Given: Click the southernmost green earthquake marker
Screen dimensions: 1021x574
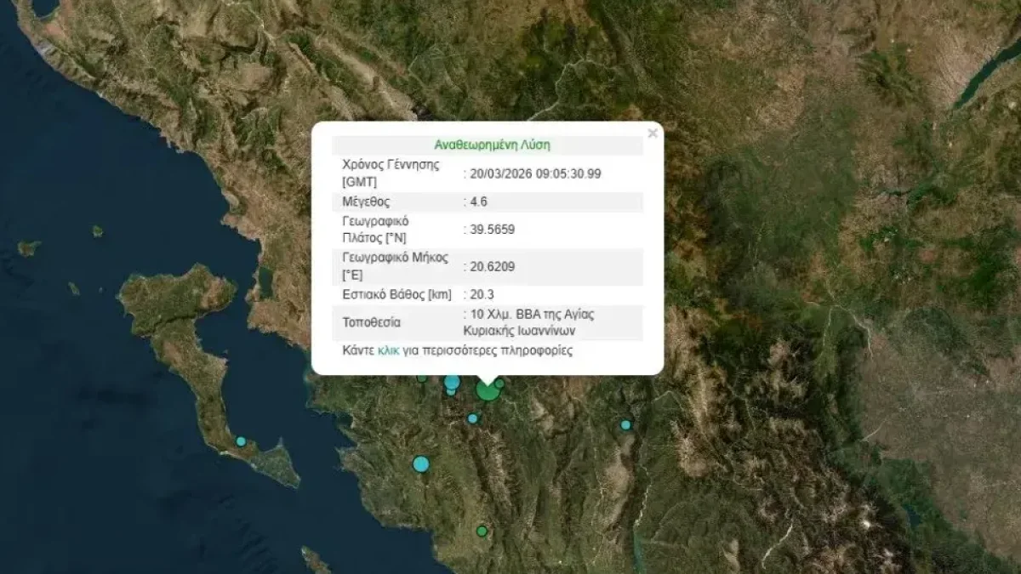Looking at the screenshot, I should coord(482,531).
